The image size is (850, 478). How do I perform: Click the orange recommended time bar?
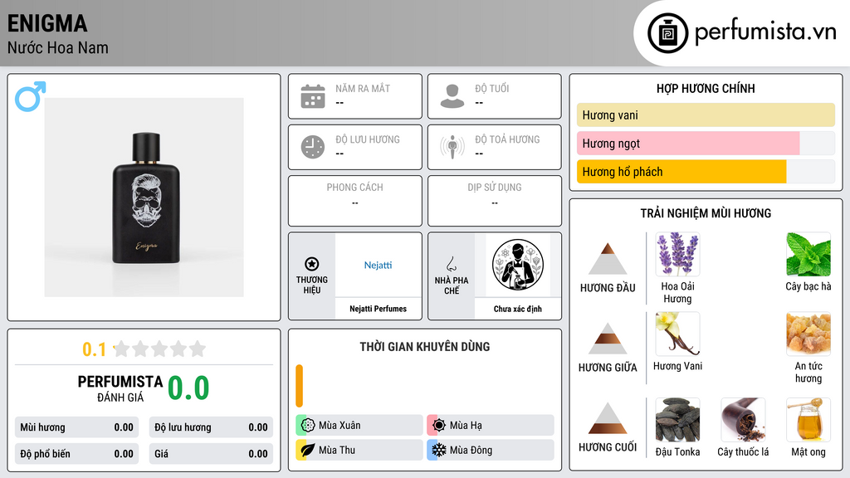click(x=299, y=386)
